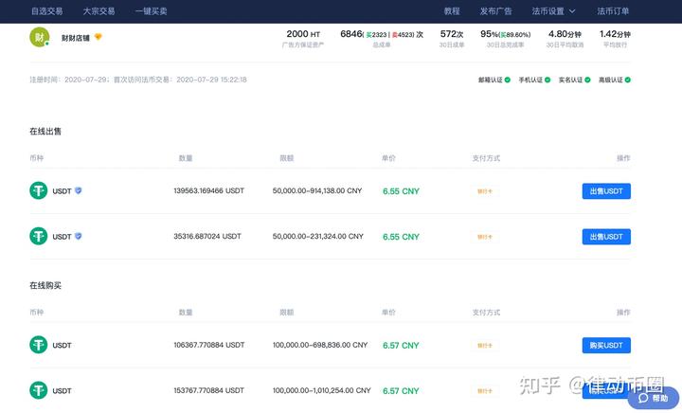
Task: Click USDT coin icon in 153767.770884 row
Action: coord(39,389)
